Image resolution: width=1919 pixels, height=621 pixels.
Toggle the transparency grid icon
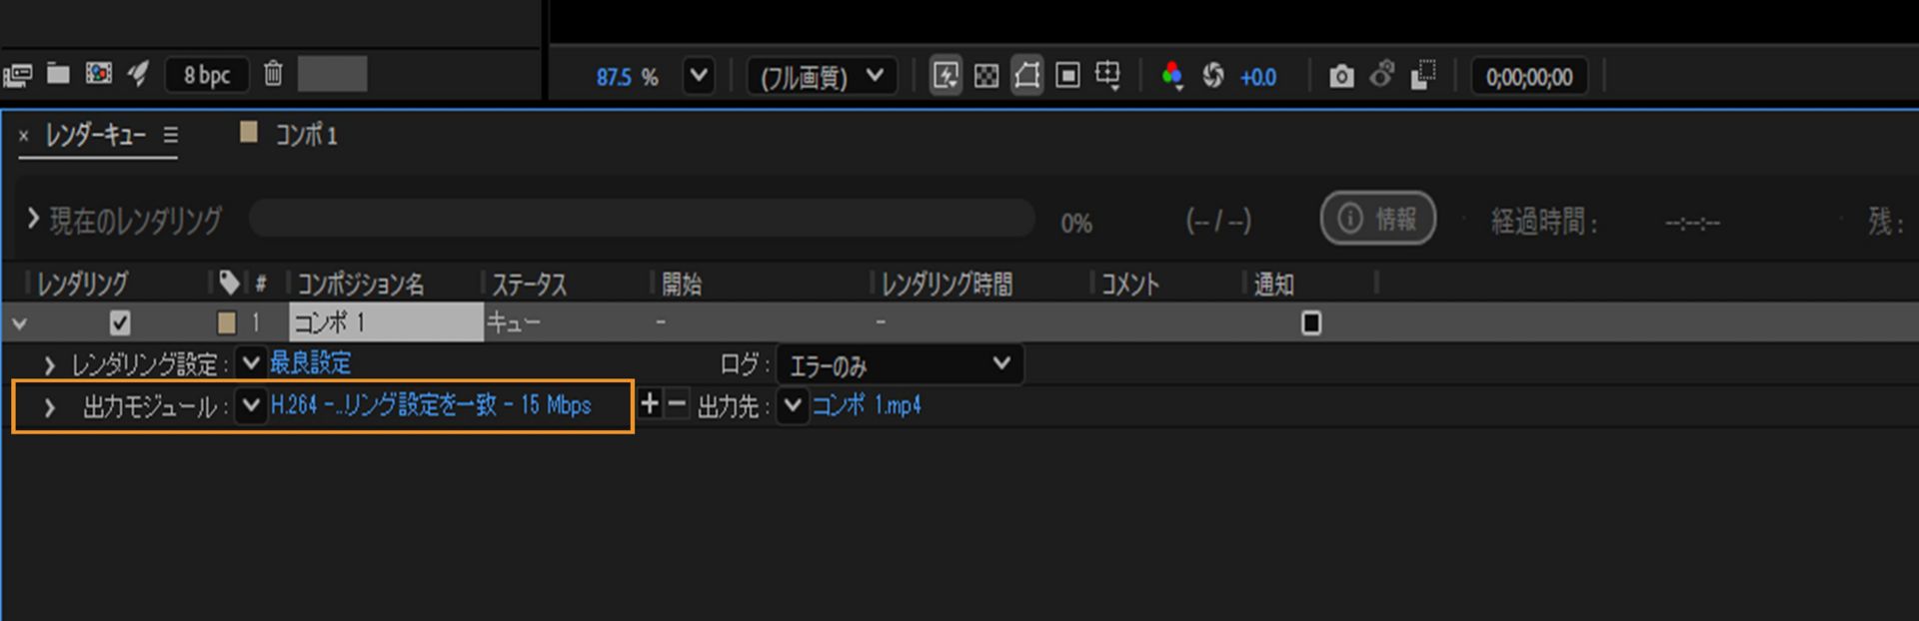click(985, 76)
